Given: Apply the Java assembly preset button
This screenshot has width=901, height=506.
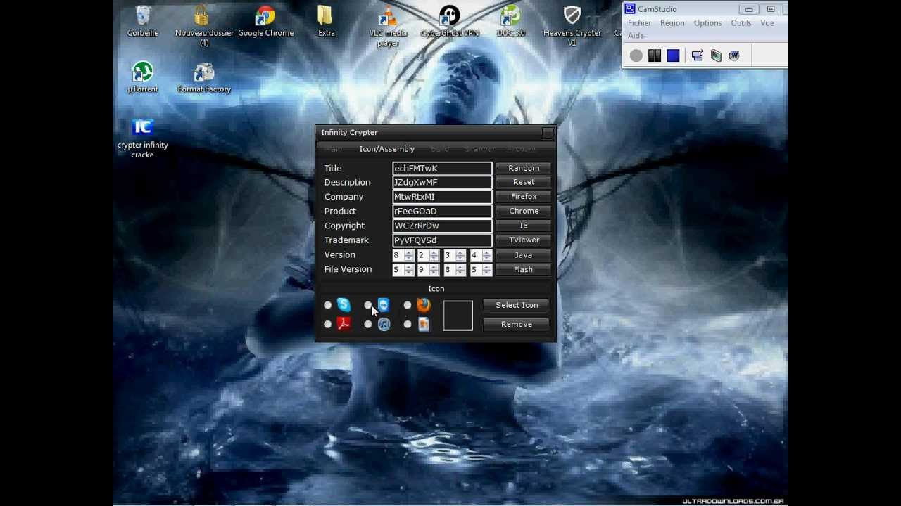Looking at the screenshot, I should pos(524,255).
